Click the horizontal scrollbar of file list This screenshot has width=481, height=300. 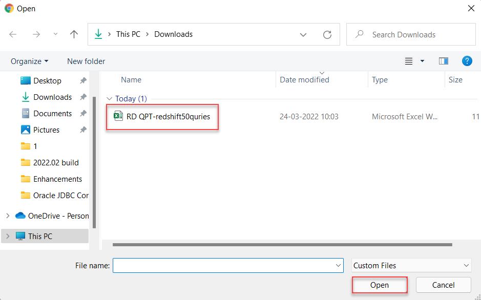click(x=282, y=245)
